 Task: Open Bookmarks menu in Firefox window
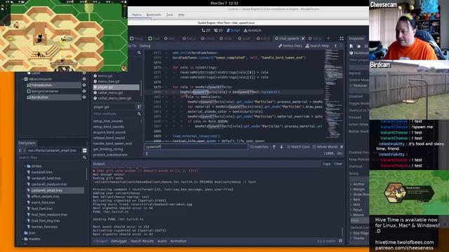point(154,15)
